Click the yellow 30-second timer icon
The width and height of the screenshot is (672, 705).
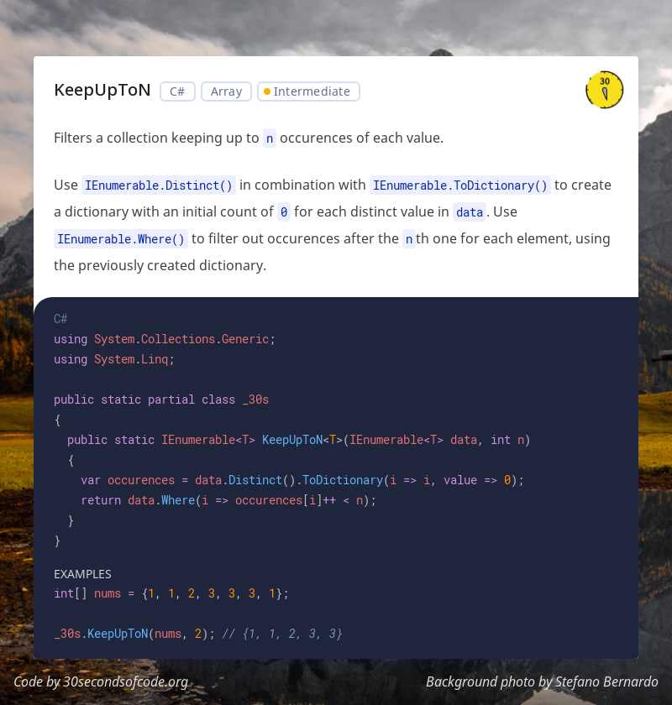(x=604, y=89)
